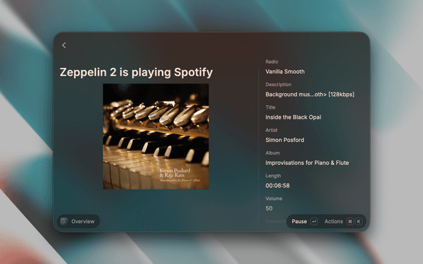Click the Overview extension icon
The height and width of the screenshot is (264, 423).
pyautogui.click(x=64, y=222)
